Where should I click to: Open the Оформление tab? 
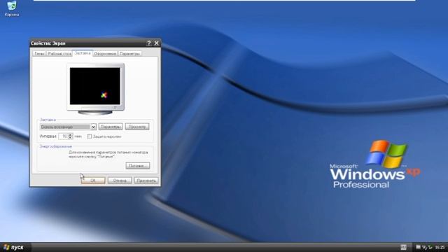[105, 53]
